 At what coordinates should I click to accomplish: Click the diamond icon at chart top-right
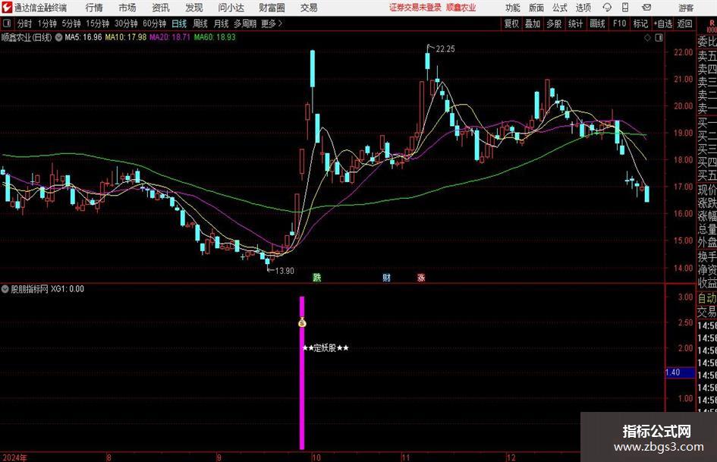tap(647, 38)
